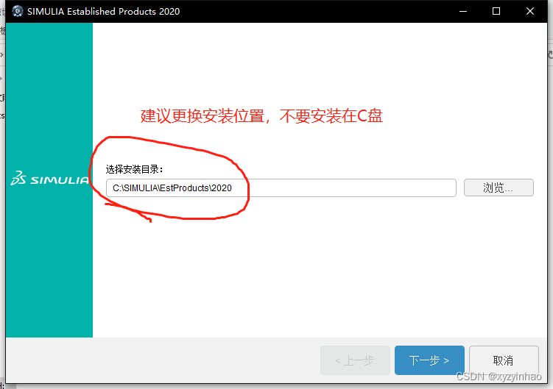Image resolution: width=553 pixels, height=389 pixels.
Task: Focus the install directory path field
Action: click(331, 188)
